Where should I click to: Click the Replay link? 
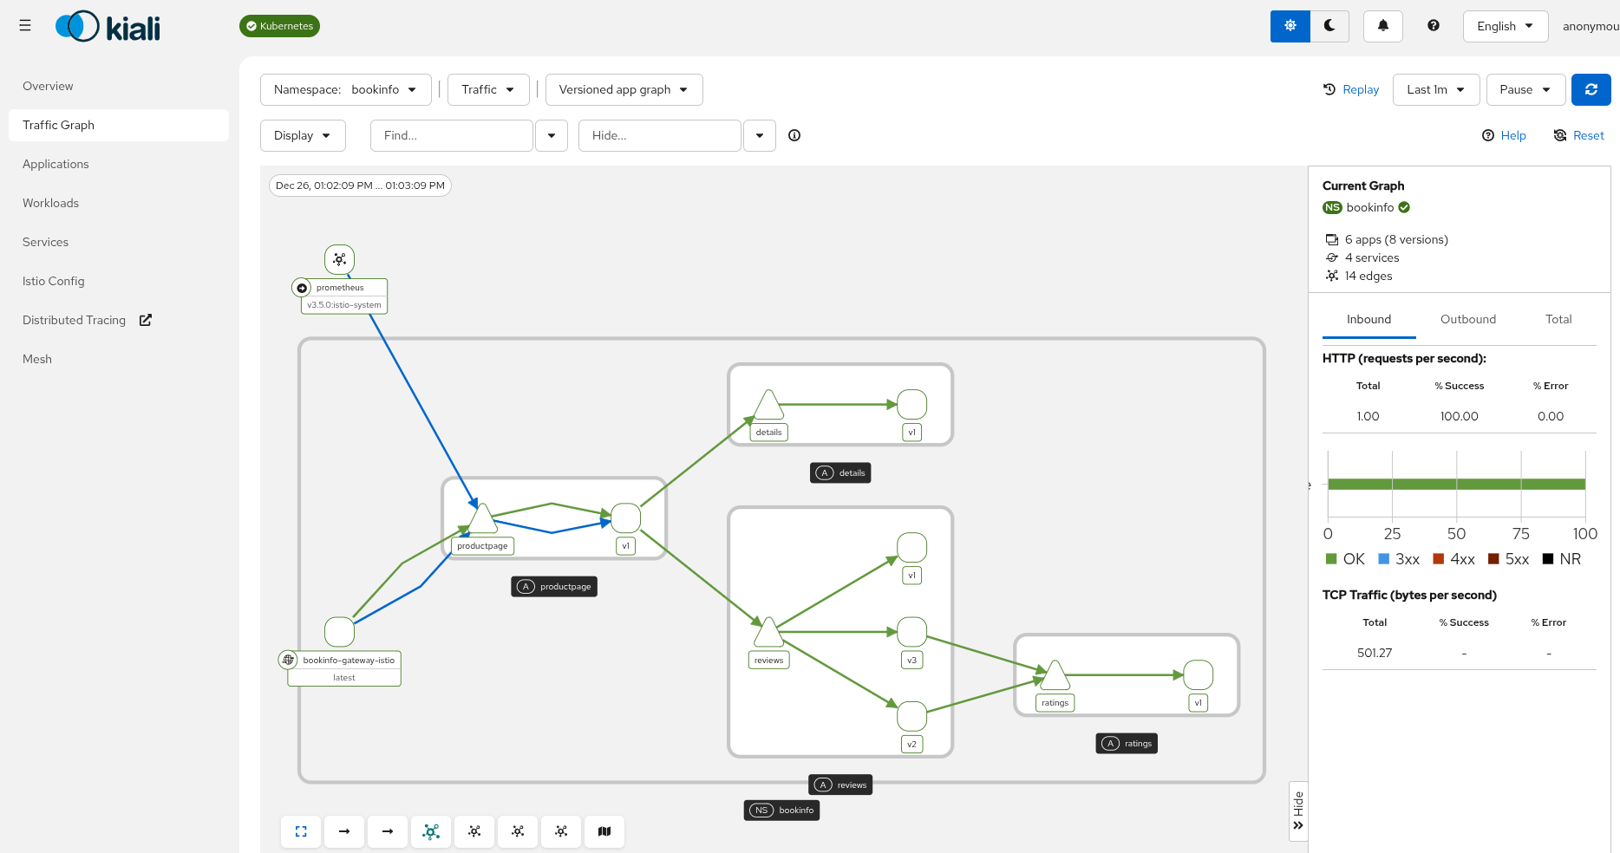[1351, 89]
